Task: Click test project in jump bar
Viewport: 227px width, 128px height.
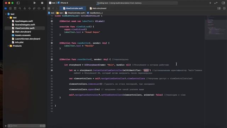Action: tap(51, 13)
